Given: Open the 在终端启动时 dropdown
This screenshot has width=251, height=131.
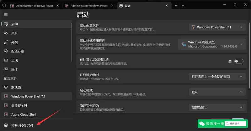Looking at the screenshot, I should [217, 77].
